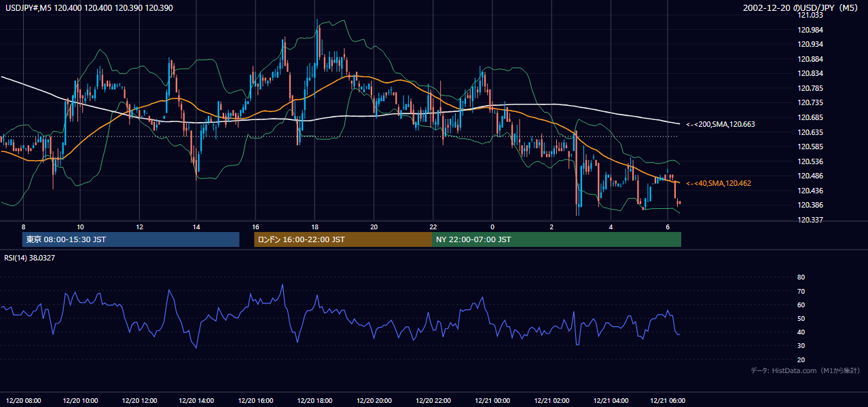Click price axis label 120.934
This screenshot has height=407, width=868.
(x=811, y=44)
